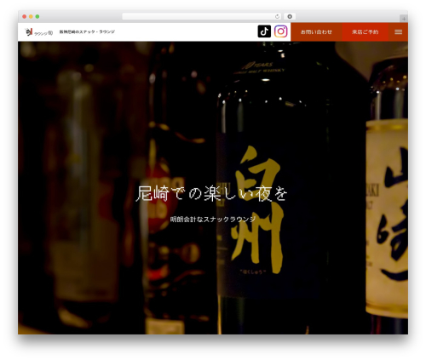Click the 阪神尼崎のスナック・ラウンジ tagline
Image resolution: width=426 pixels, height=360 pixels.
tap(87, 31)
